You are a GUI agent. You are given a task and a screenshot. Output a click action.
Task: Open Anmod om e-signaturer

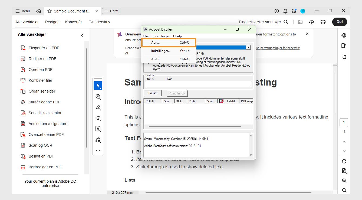45,124
